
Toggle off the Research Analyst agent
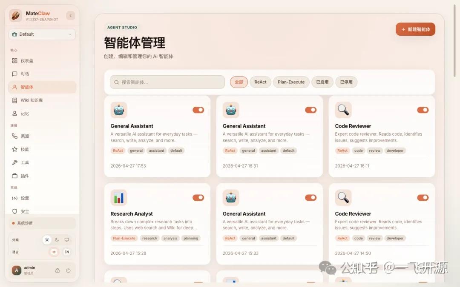(x=198, y=198)
